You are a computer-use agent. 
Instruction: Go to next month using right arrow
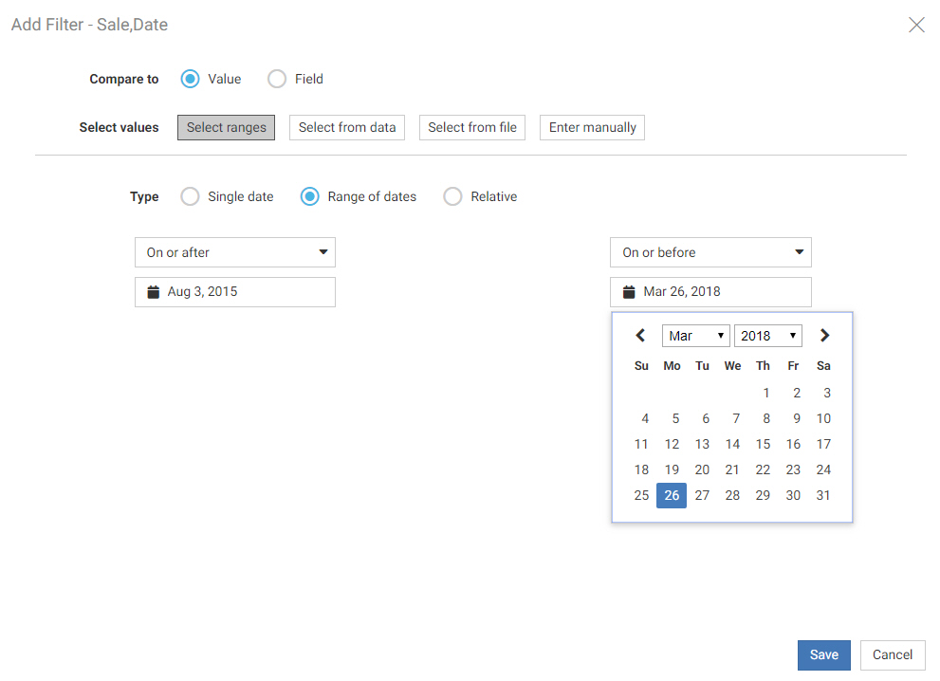click(824, 335)
